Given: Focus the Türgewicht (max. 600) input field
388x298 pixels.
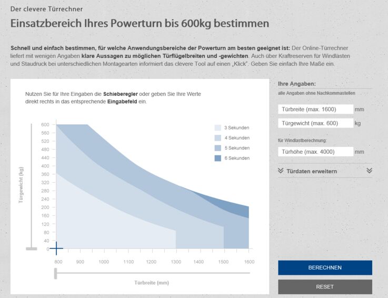Looking at the screenshot, I should pyautogui.click(x=315, y=123).
